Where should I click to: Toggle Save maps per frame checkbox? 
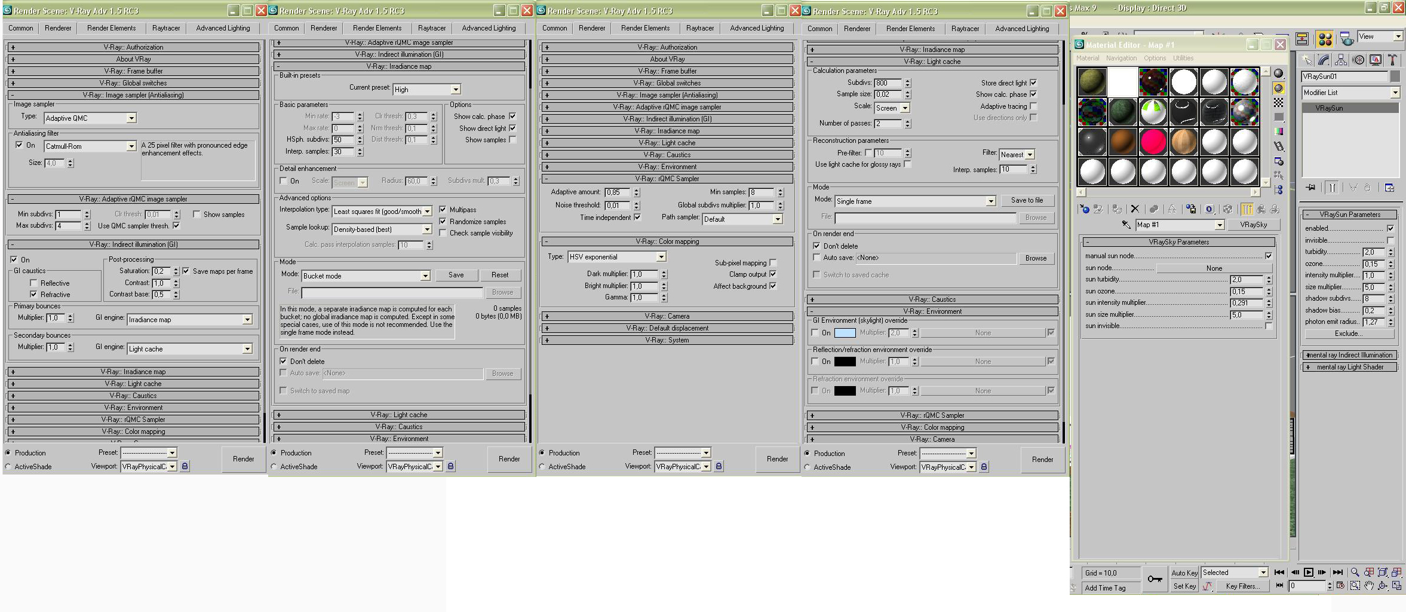[x=186, y=271]
